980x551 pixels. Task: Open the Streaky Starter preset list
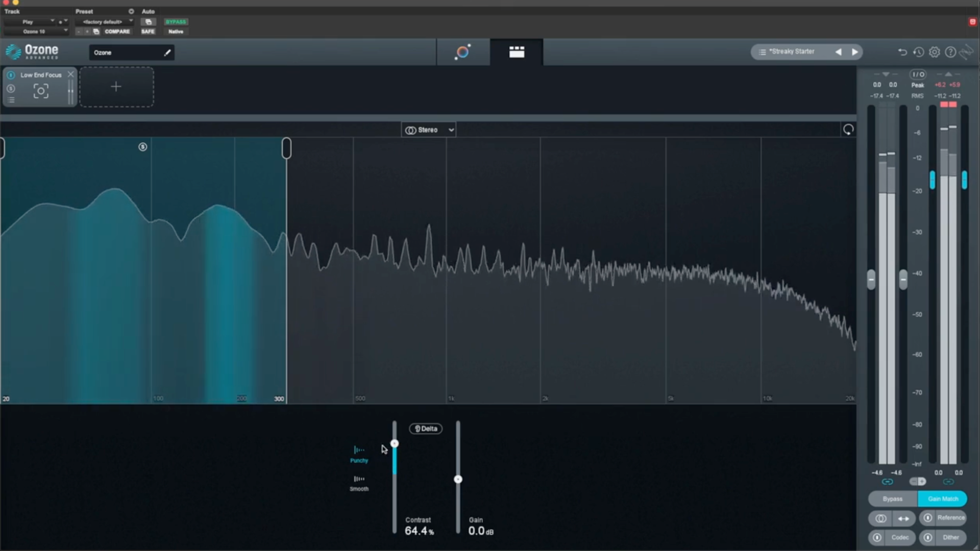point(791,52)
